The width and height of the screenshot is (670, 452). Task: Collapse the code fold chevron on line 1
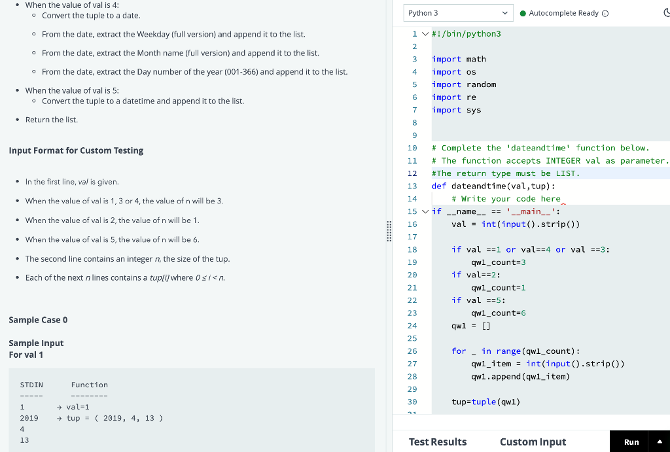coord(427,33)
